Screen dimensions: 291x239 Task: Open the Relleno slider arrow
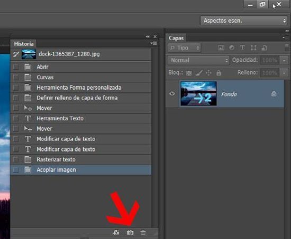(284, 73)
